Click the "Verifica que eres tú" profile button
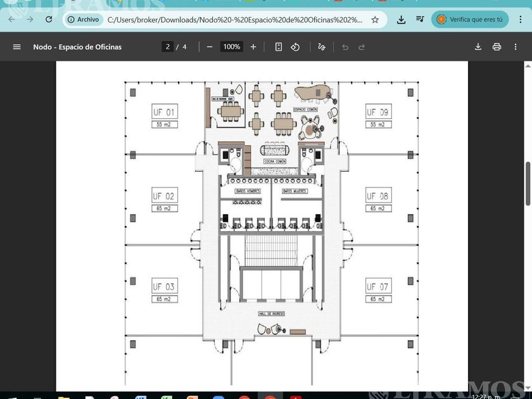532x399 pixels. (x=470, y=20)
